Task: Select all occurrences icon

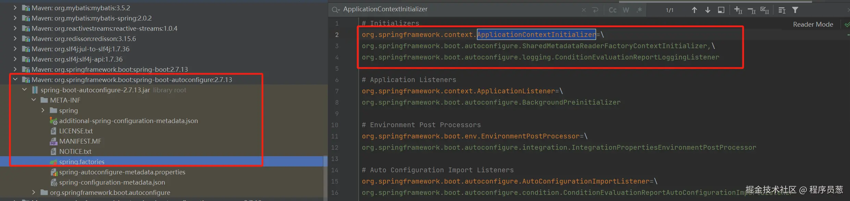Action: coord(765,10)
